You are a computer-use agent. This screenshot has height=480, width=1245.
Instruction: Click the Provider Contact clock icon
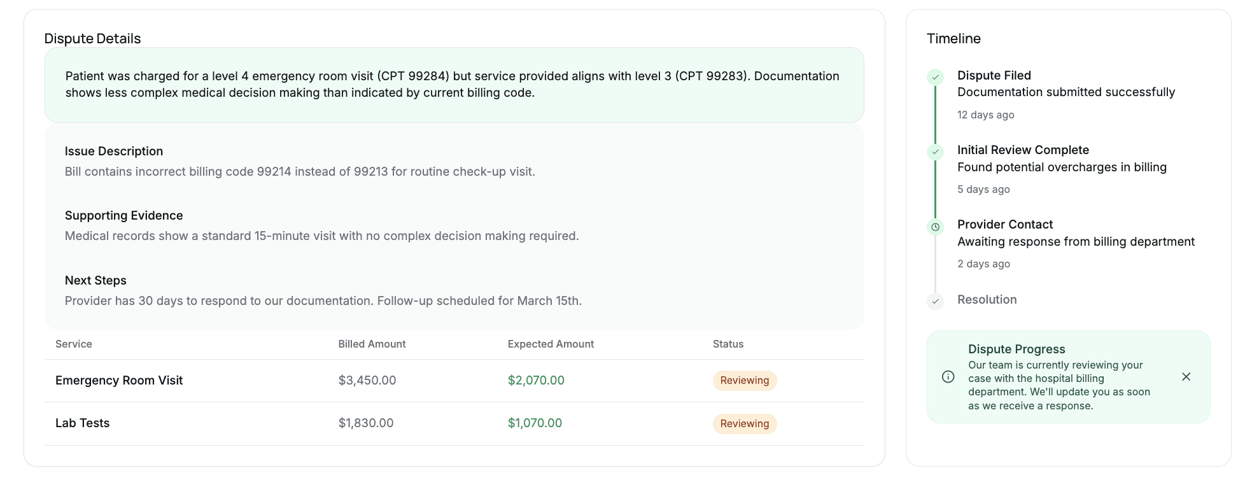pos(935,227)
